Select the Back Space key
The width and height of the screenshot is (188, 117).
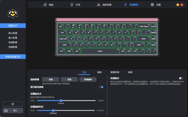click(144, 26)
